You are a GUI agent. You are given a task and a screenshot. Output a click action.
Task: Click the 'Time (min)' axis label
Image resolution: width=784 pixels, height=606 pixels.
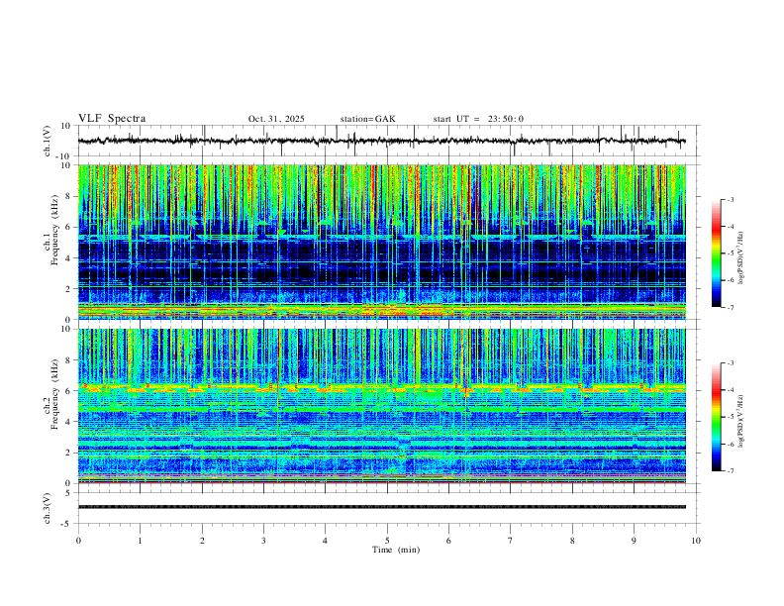click(x=396, y=550)
